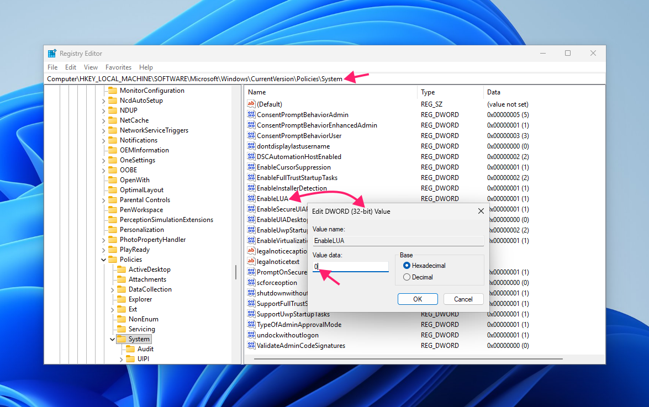This screenshot has height=407, width=649.
Task: Expand the PhotoPropertyHandler tree node
Action: 103,240
